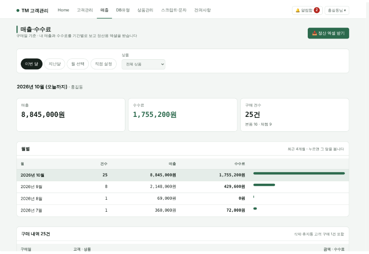Screen dimensions: 369x254
Task: Click the 9월 commission bar
Action: (264, 185)
